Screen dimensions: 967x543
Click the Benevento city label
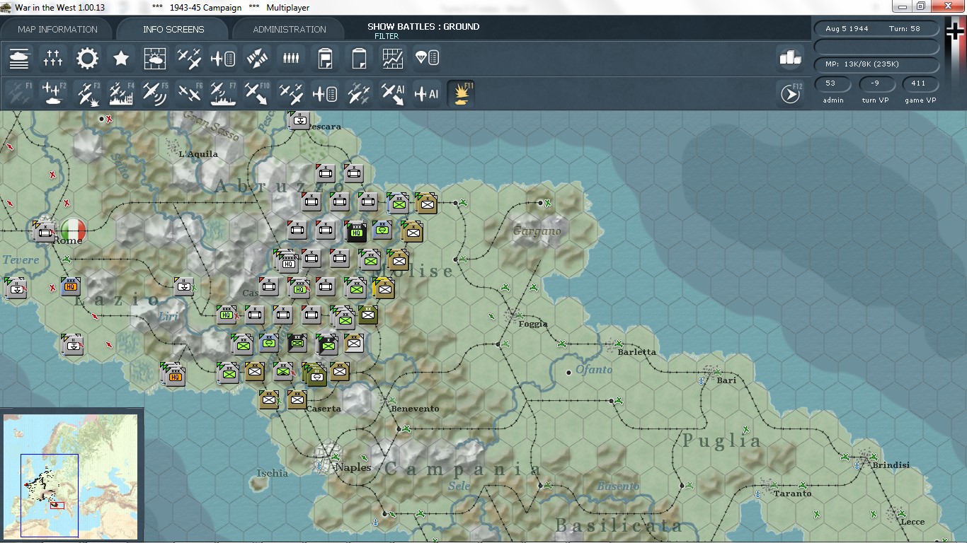(x=415, y=409)
